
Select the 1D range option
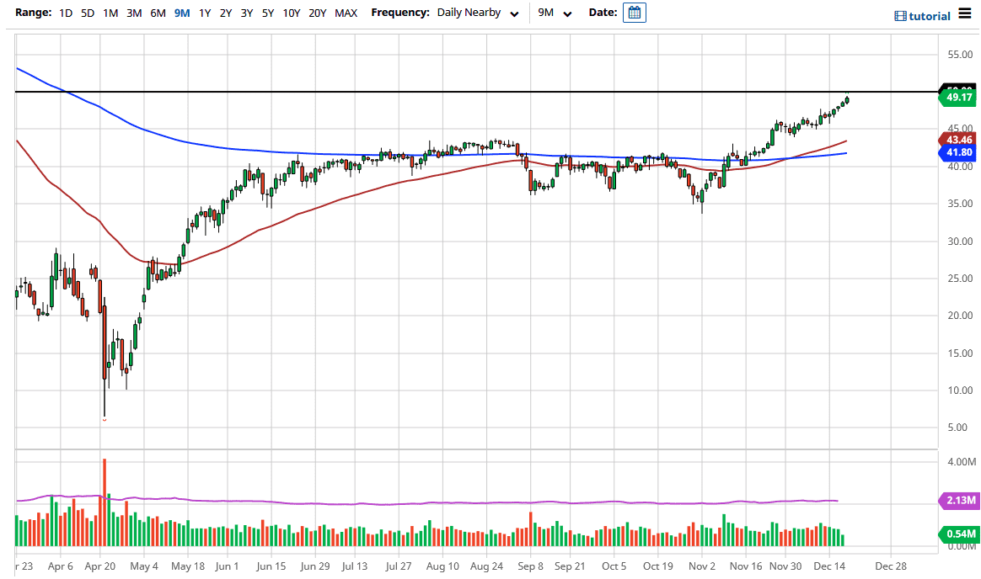point(65,13)
